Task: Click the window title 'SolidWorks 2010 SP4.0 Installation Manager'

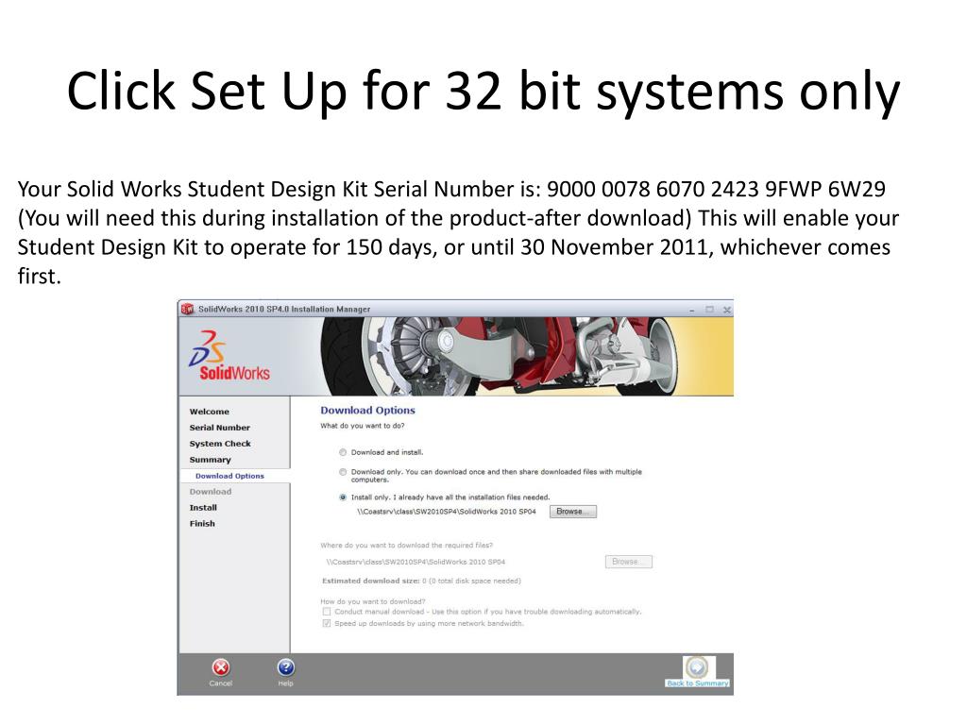Action: (x=284, y=310)
